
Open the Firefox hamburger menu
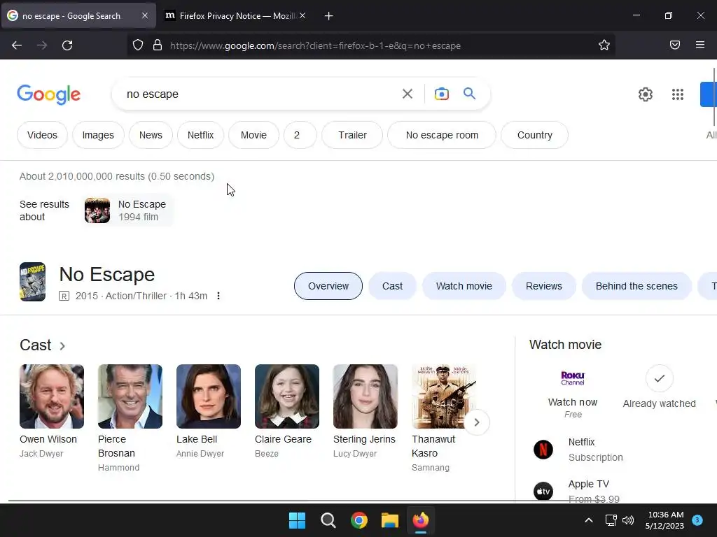coord(700,45)
